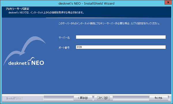The height and width of the screenshot is (104, 173).
Task: Go back with the 戻る(B) button
Action: [x=83, y=98]
